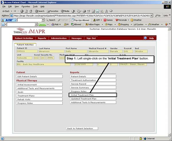Click the page scrollbar up arrow

(x=169, y=29)
